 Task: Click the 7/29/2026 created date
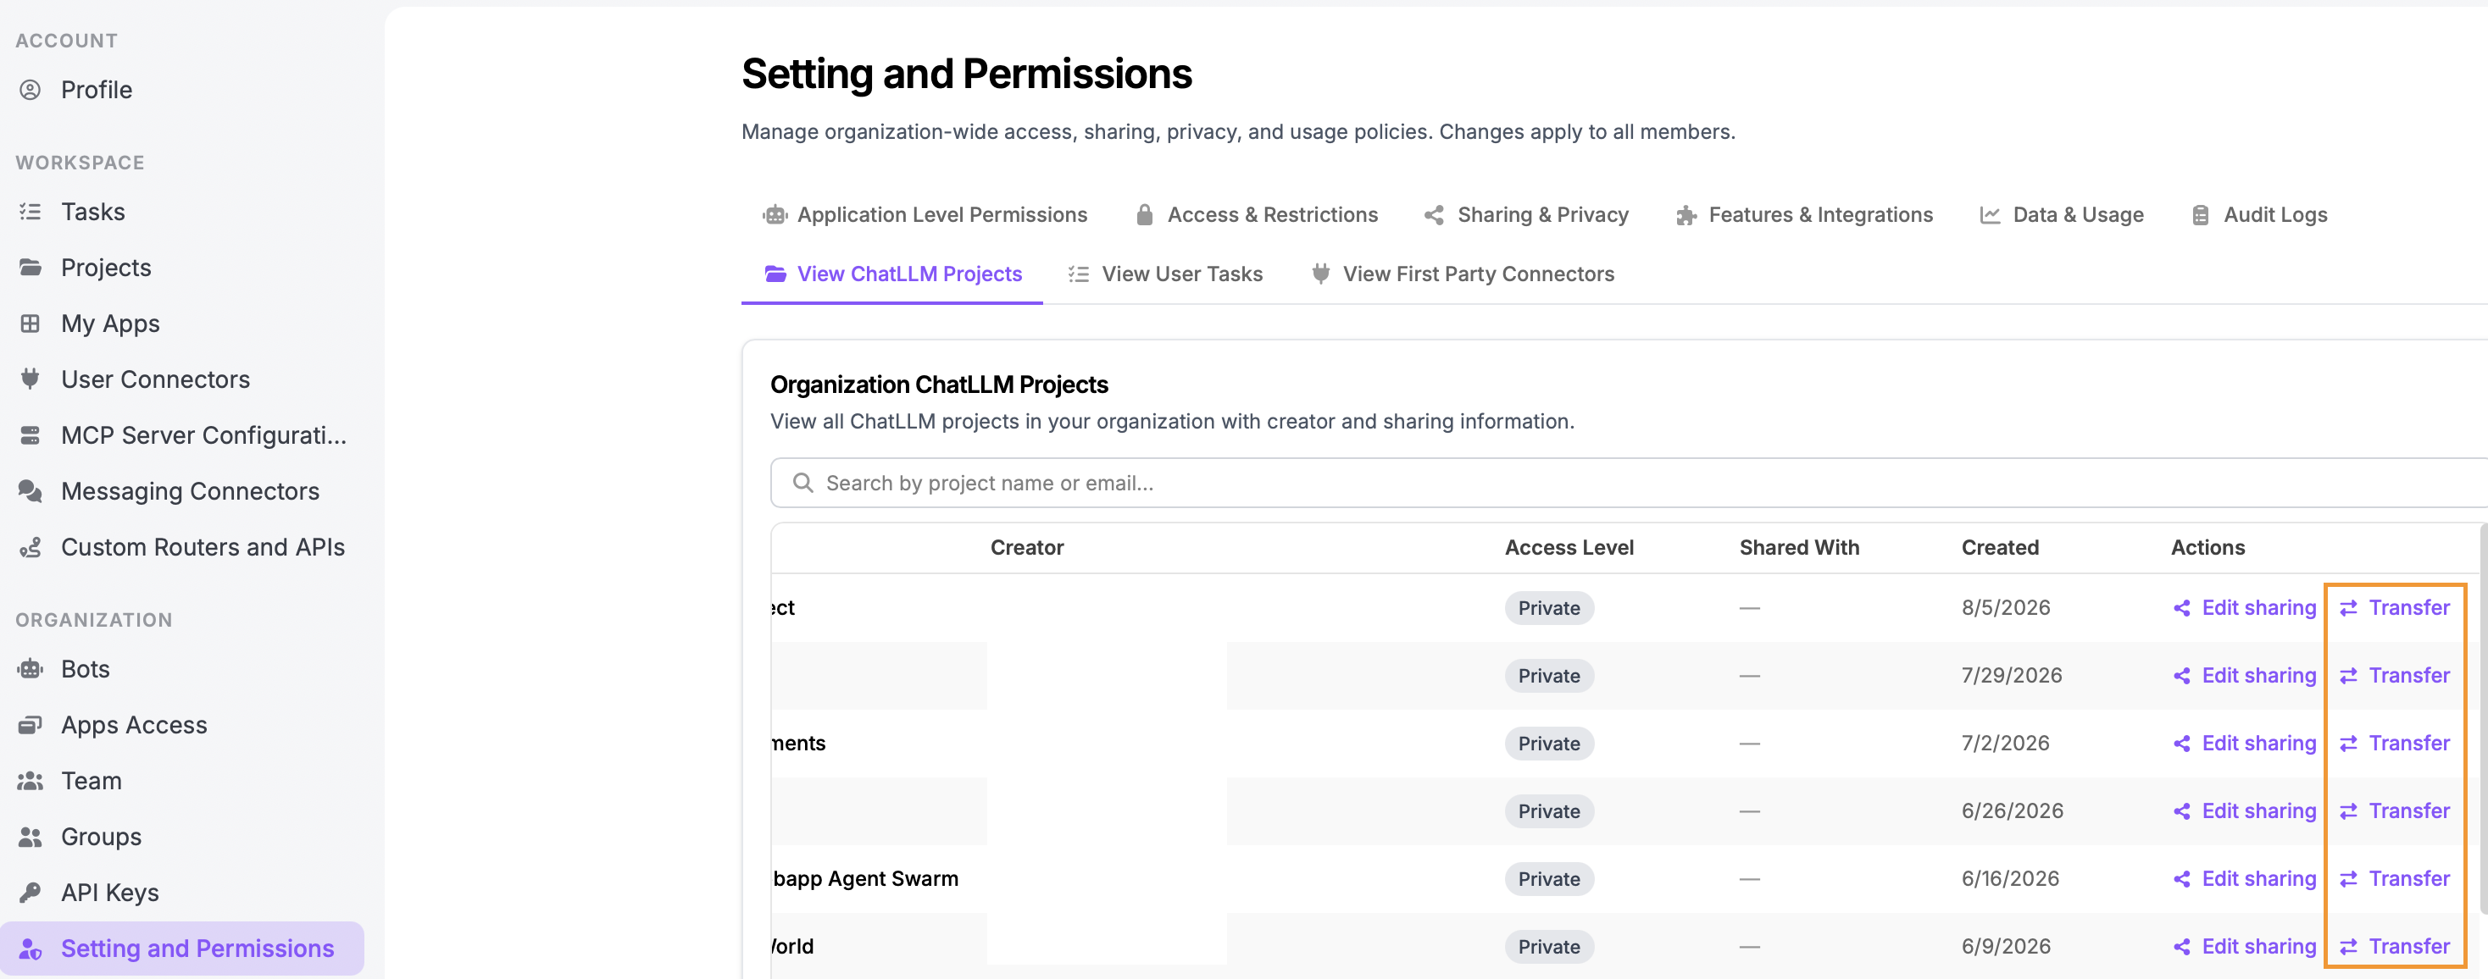pos(2012,676)
